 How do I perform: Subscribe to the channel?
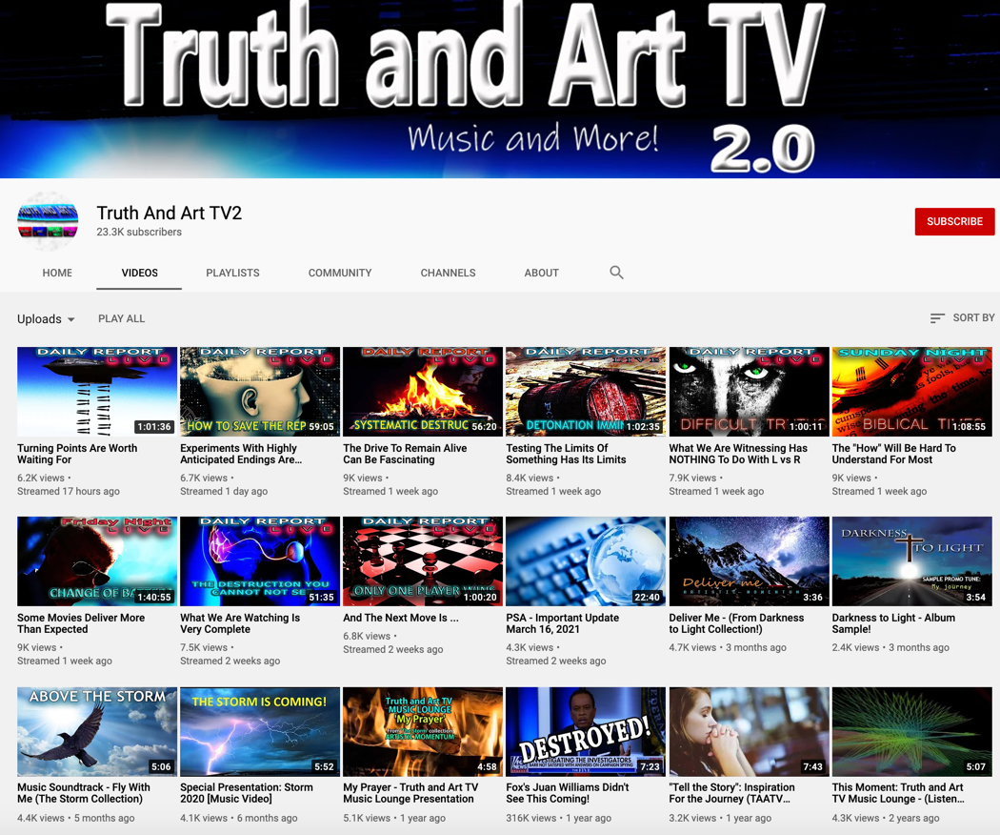pos(954,221)
